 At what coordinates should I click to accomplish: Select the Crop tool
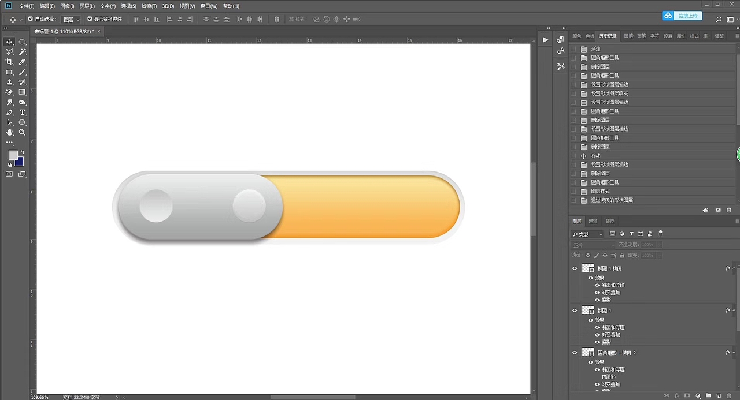coord(9,62)
